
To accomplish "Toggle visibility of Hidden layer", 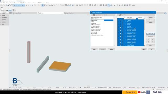I will pos(120,20).
